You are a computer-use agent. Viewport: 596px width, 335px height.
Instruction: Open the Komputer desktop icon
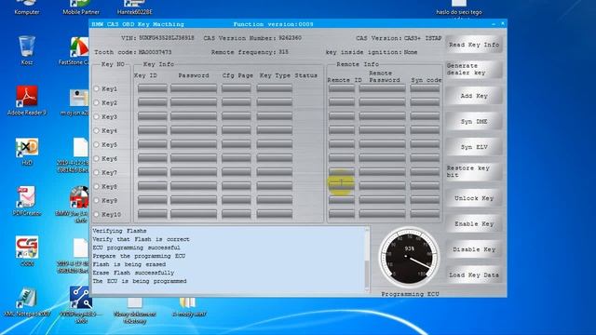click(x=27, y=7)
